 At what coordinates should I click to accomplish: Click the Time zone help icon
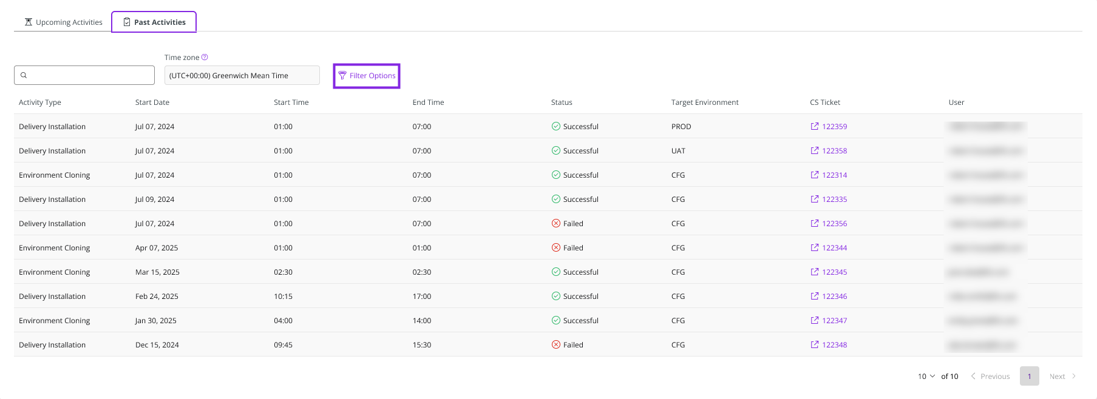pyautogui.click(x=205, y=57)
